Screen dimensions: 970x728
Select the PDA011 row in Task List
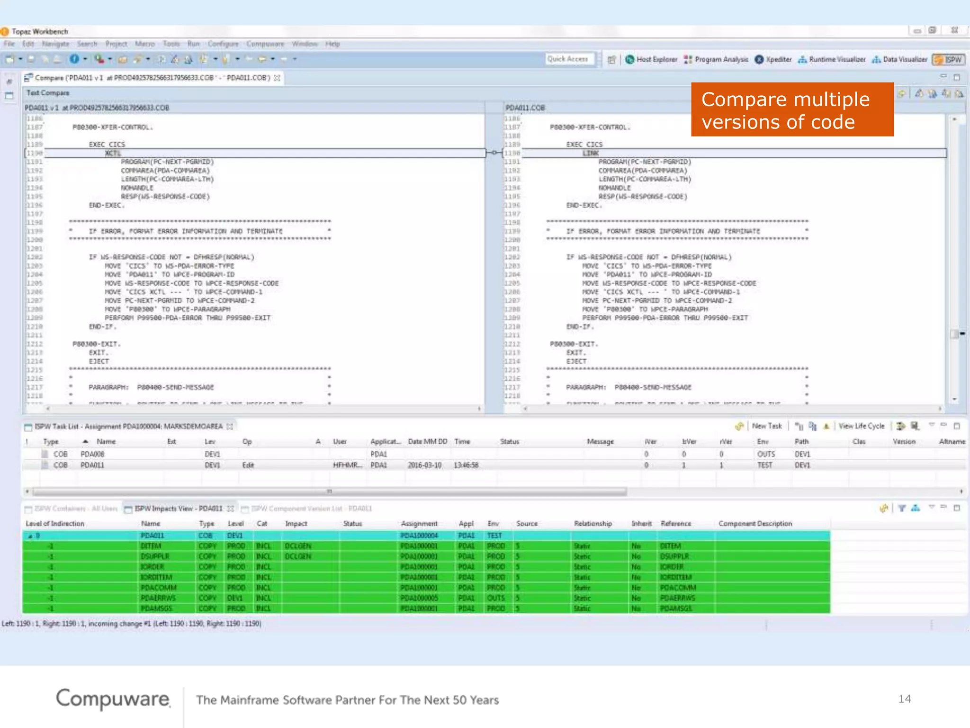(494, 465)
